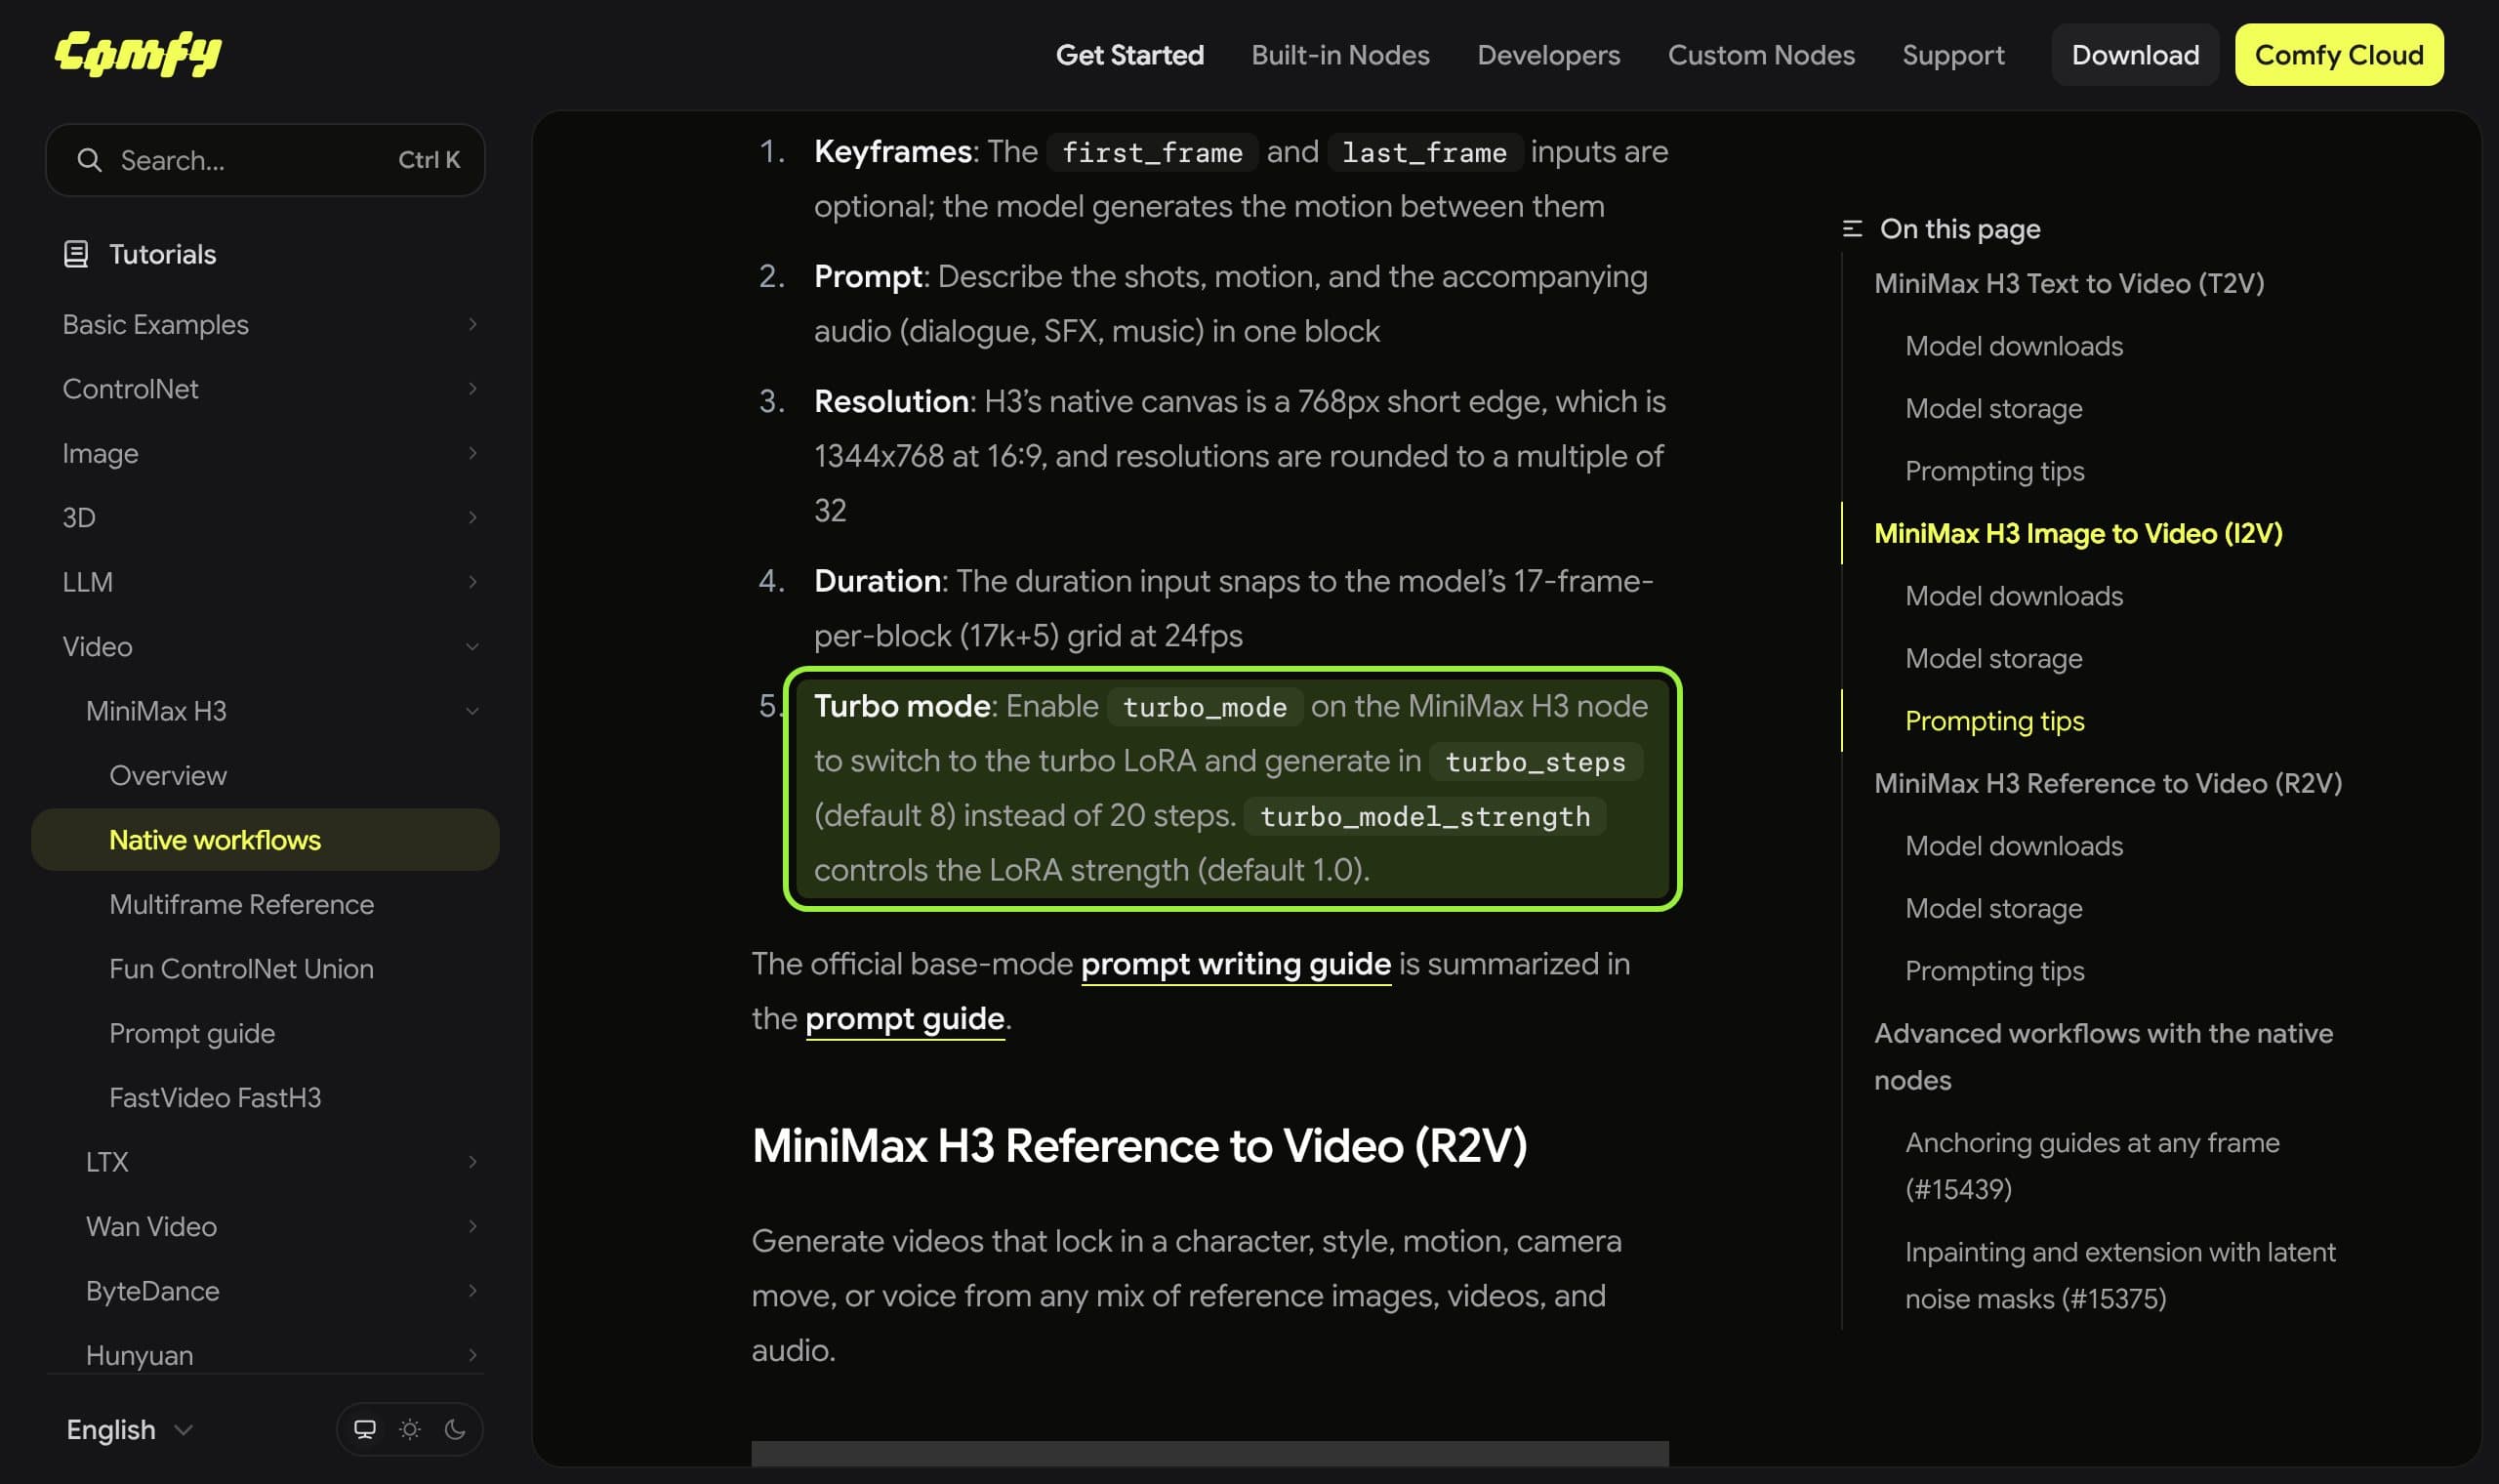This screenshot has width=2499, height=1484.
Task: Click the Comfy logo
Action: coord(138,54)
